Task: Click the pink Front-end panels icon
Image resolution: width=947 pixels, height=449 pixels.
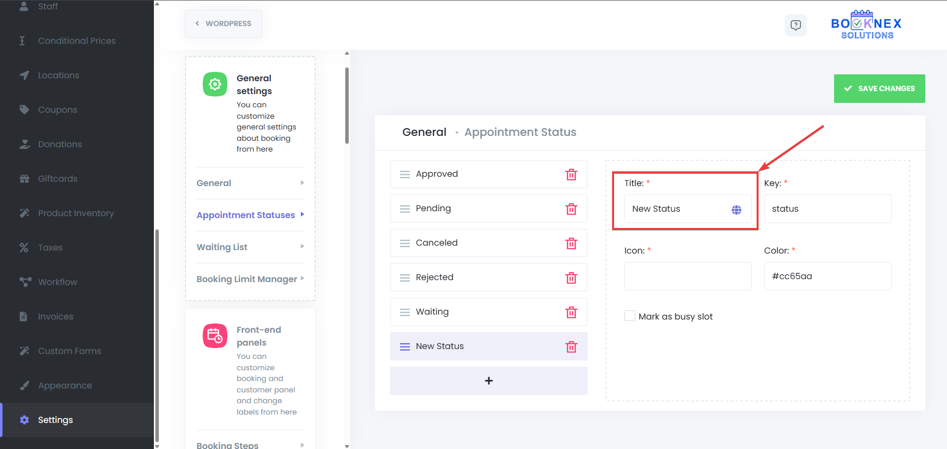Action: click(215, 336)
